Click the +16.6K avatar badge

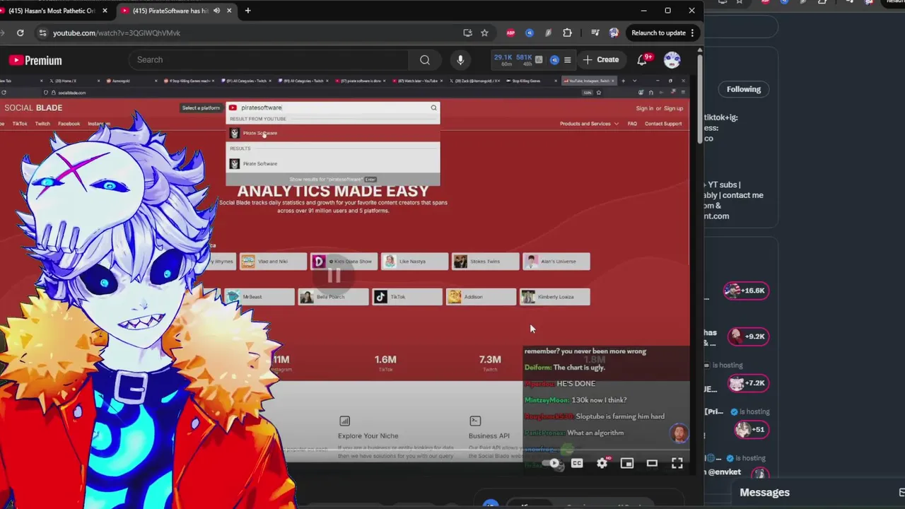(746, 291)
